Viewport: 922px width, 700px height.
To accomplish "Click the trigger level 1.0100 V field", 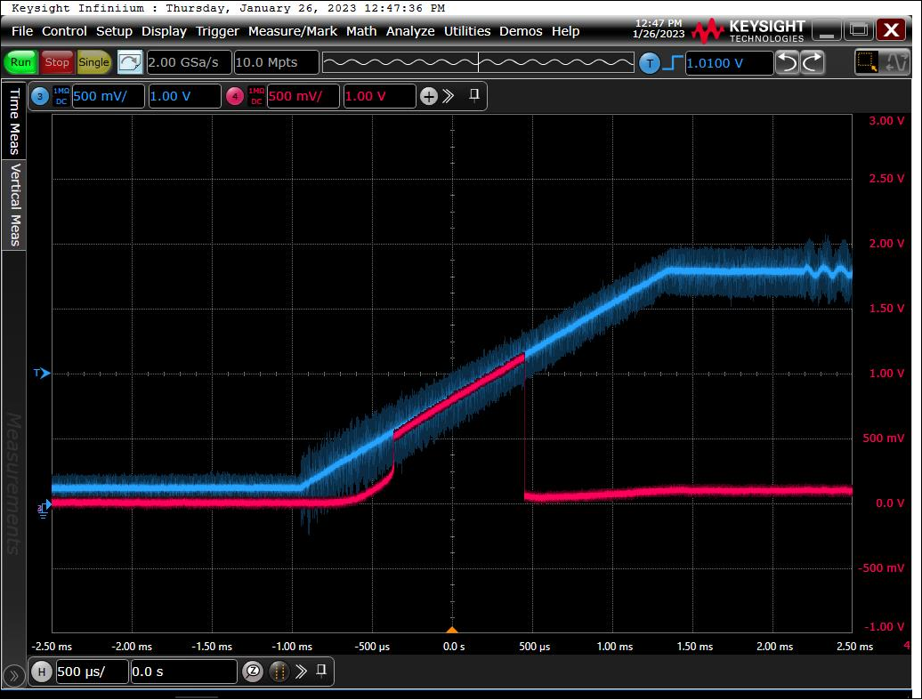I will coord(728,63).
